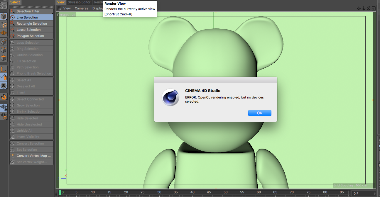Click the 0 F current frame field
The width and height of the screenshot is (380, 197).
364,193
